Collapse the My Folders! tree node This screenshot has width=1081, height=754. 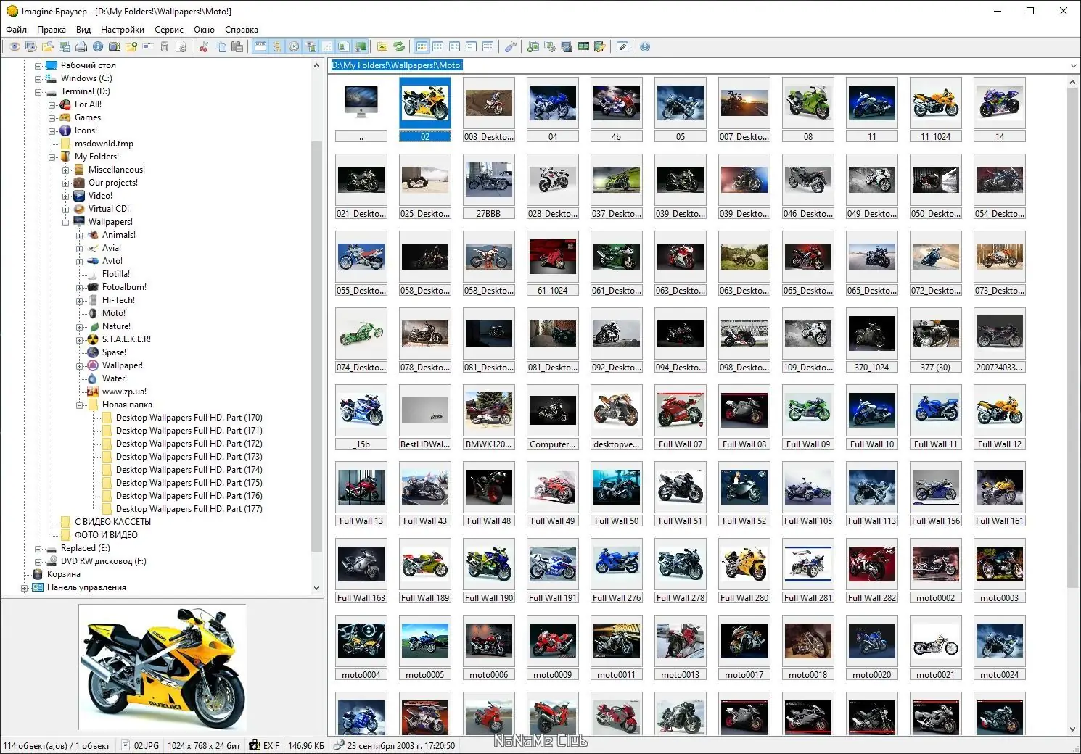[x=52, y=157]
